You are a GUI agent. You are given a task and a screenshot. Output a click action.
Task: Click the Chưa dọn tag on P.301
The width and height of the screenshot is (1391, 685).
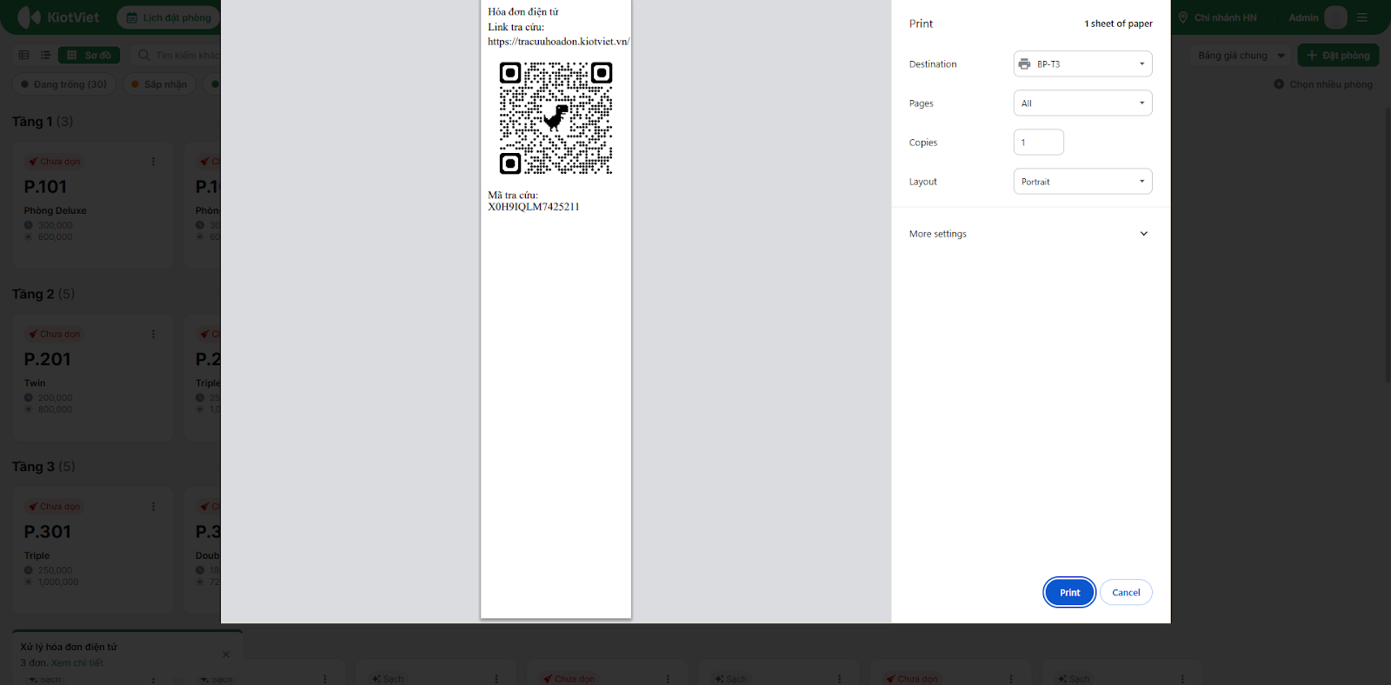55,507
